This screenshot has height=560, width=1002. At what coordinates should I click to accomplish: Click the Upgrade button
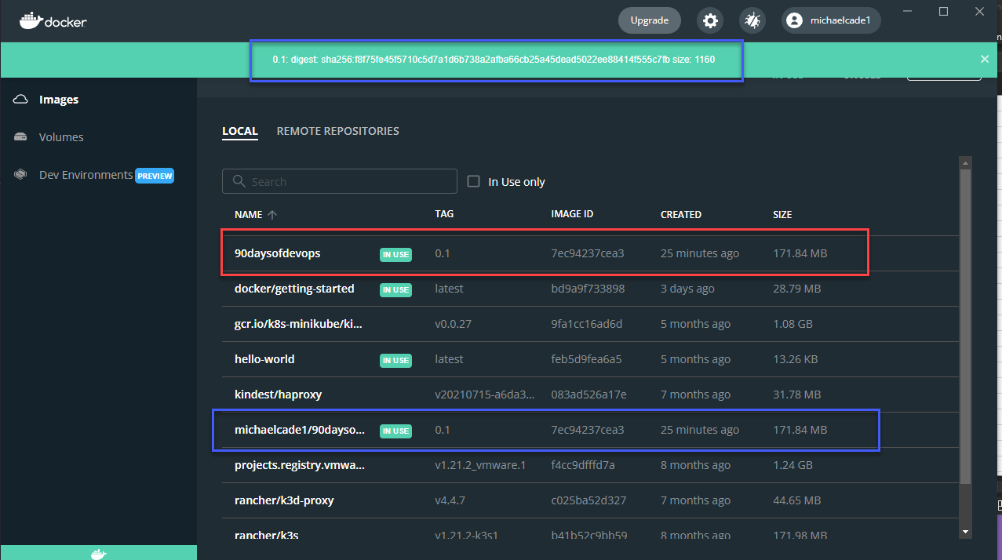click(649, 20)
